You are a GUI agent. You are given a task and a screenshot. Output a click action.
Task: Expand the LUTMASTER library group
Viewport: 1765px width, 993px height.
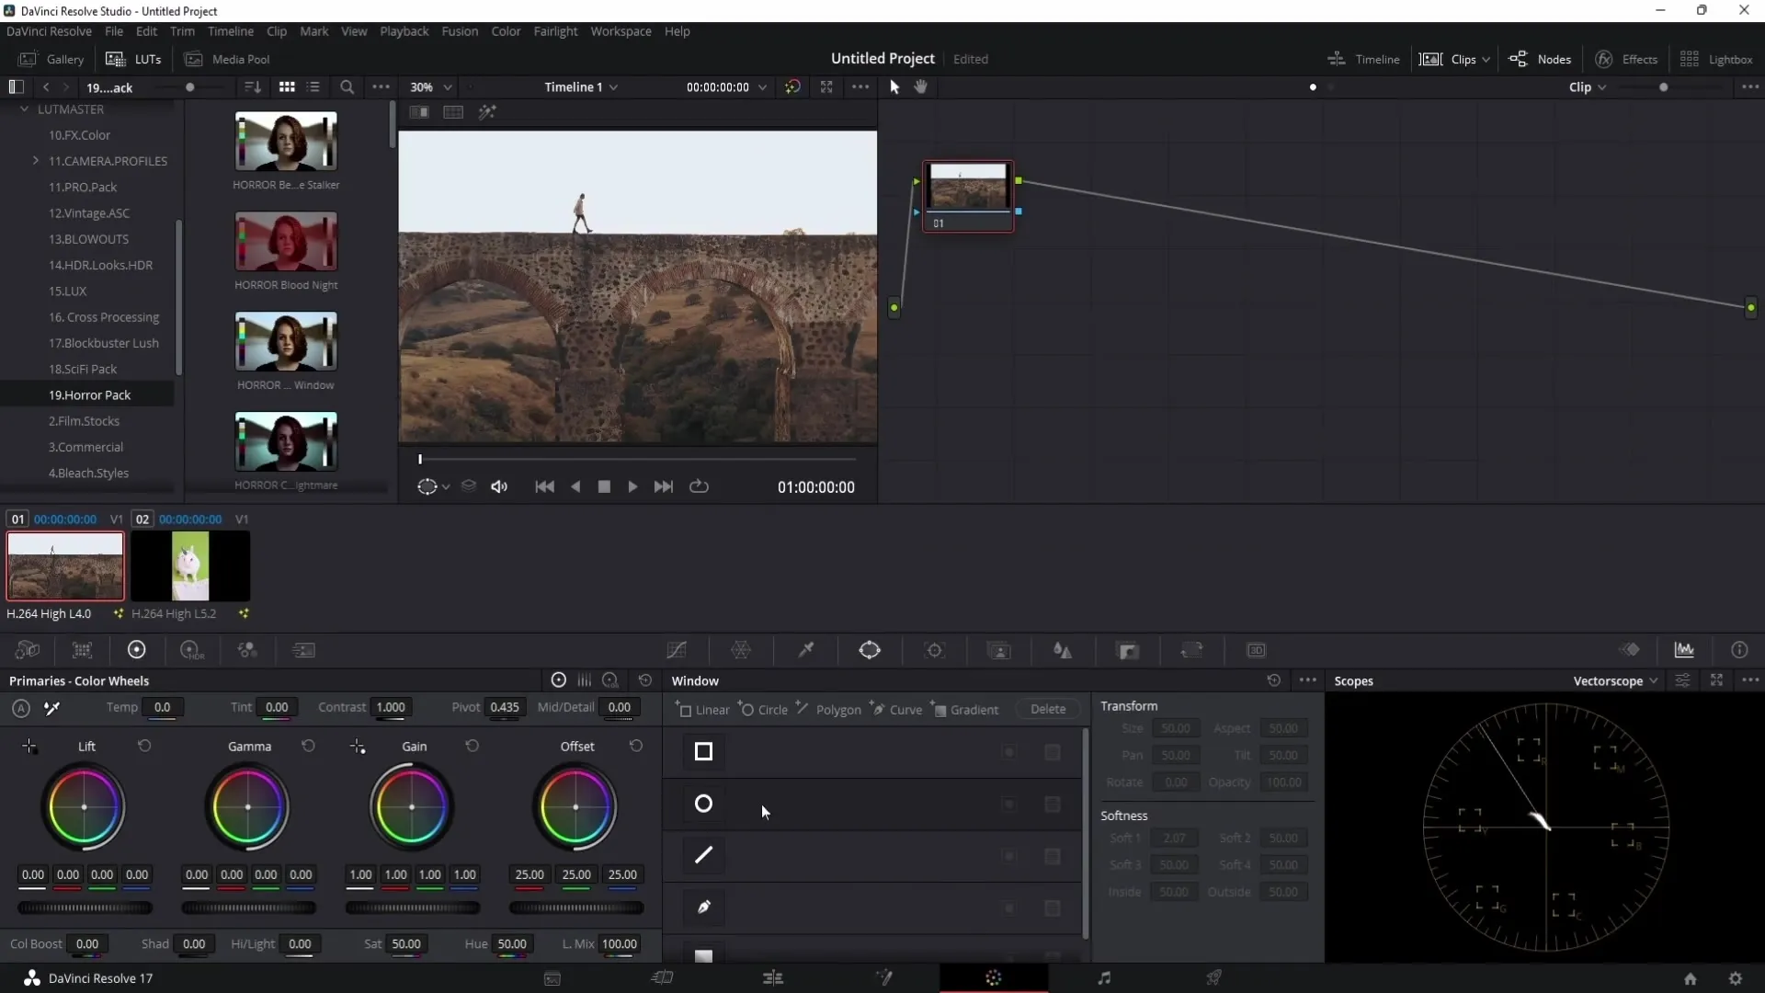click(23, 108)
